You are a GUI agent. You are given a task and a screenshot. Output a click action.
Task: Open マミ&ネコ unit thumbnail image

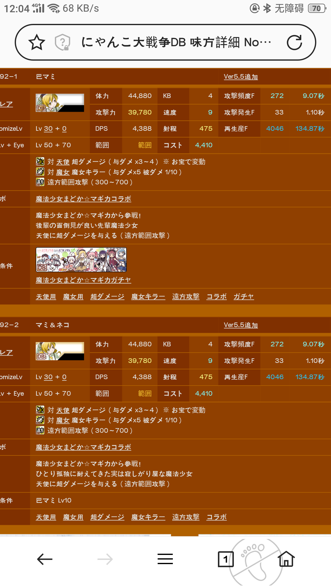pos(60,351)
